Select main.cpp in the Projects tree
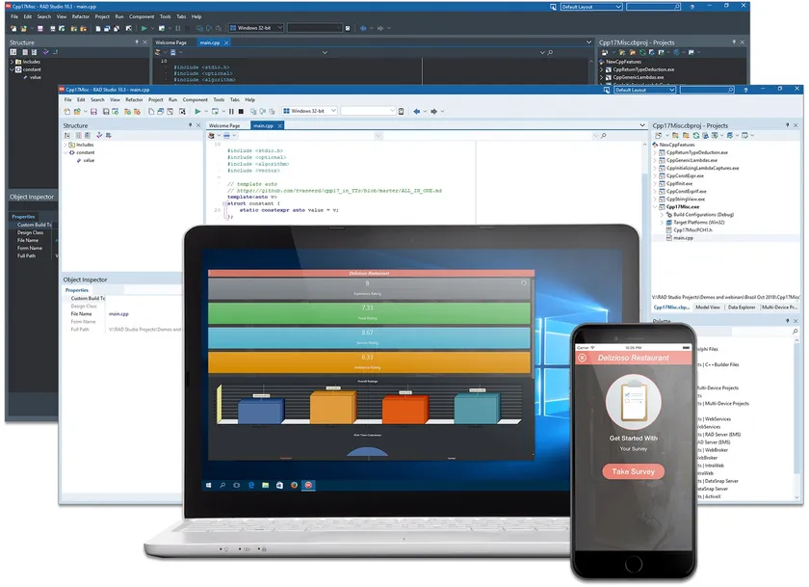Viewport: 809px width, 587px height. (x=683, y=237)
